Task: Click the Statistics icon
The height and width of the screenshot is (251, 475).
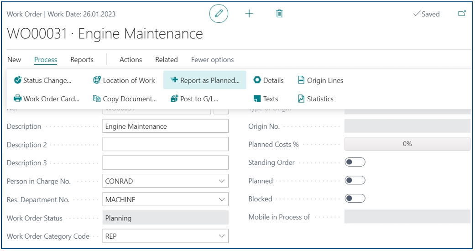Action: (x=301, y=99)
